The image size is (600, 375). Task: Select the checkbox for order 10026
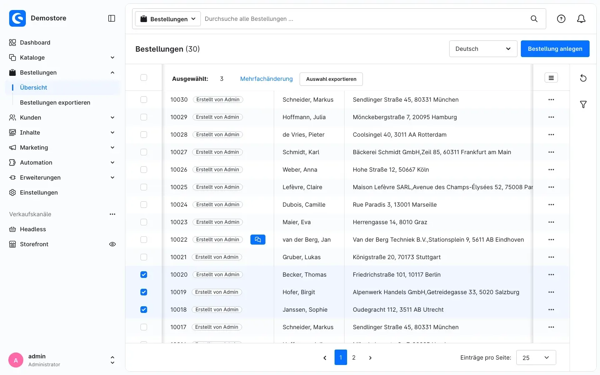tap(144, 170)
